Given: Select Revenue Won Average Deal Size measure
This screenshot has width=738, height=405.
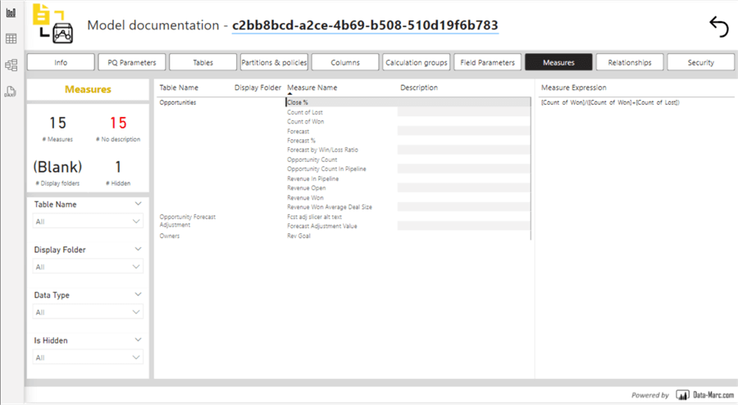Looking at the screenshot, I should 330,207.
